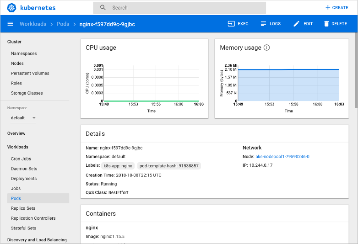Click the EXEC terminal icon

point(231,24)
